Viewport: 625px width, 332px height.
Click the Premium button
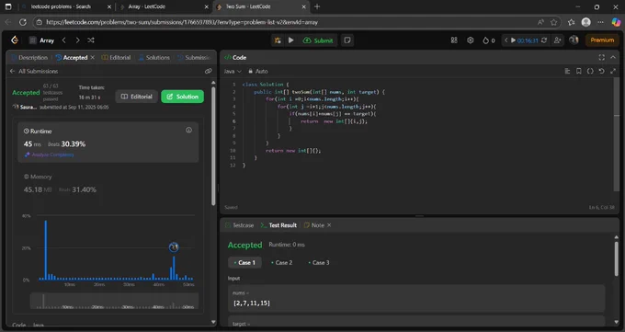(602, 40)
